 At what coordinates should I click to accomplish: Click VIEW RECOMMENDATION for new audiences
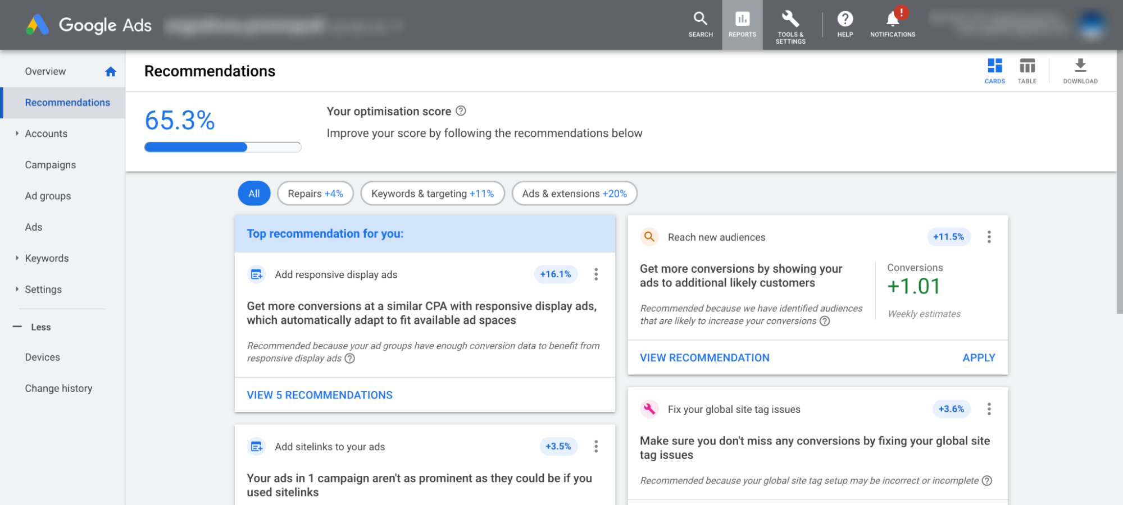704,357
